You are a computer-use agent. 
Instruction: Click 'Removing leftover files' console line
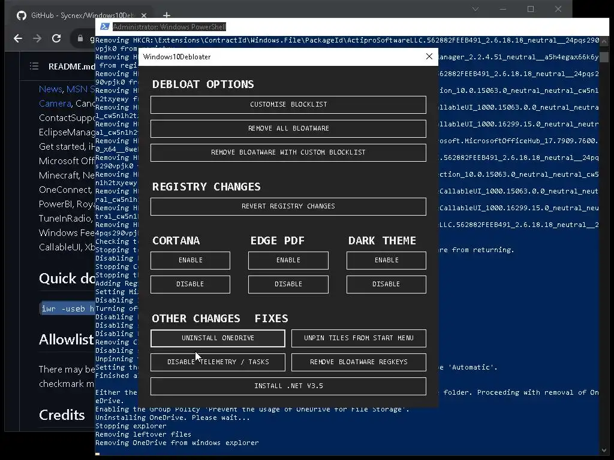(143, 434)
